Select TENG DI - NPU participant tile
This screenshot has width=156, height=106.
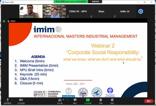(78, 11)
